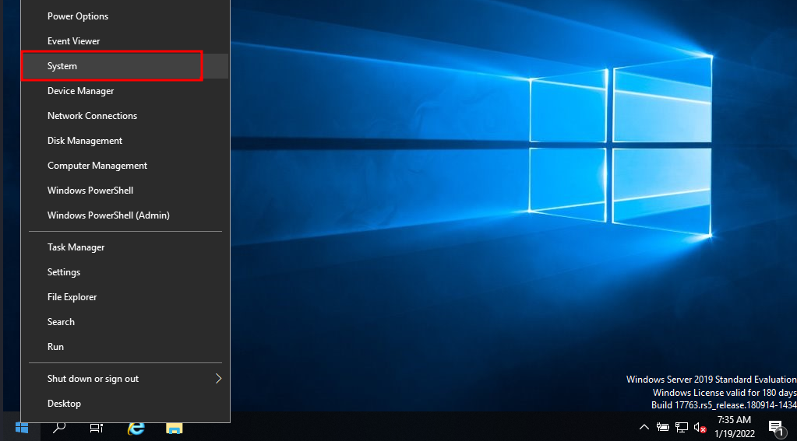Screen dimensions: 797x441
Task: Launch Internet Explorer from the taskbar
Action: [136, 428]
